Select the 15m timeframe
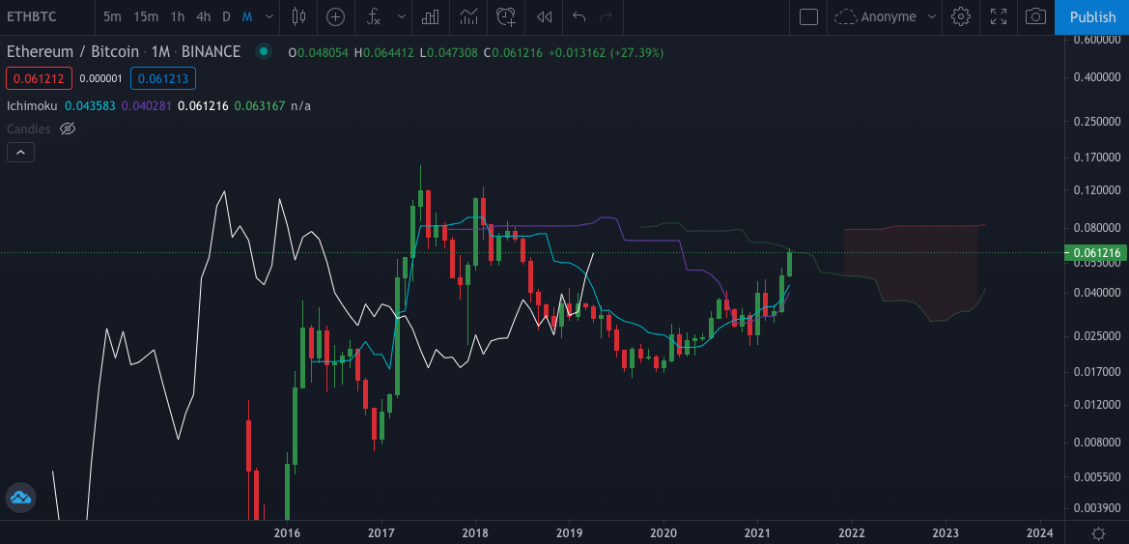This screenshot has height=544, width=1129. tap(146, 16)
